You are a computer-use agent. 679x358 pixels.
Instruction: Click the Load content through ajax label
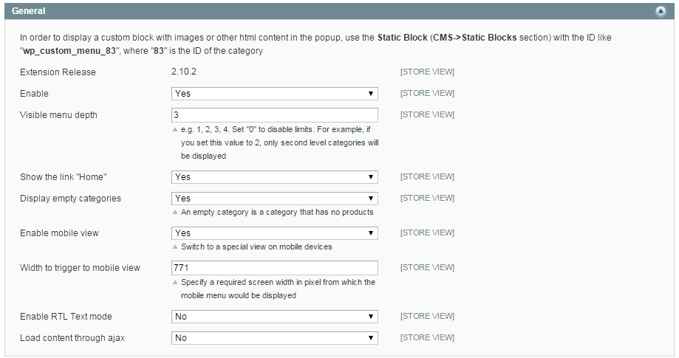(x=72, y=338)
